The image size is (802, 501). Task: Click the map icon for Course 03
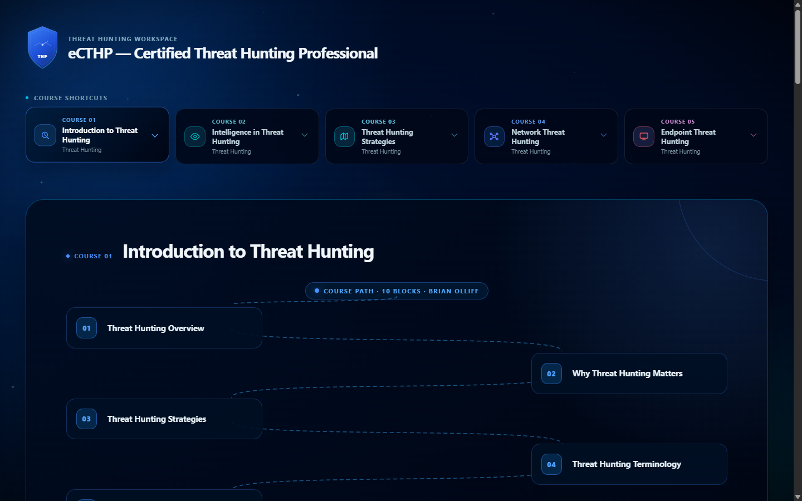click(x=344, y=136)
